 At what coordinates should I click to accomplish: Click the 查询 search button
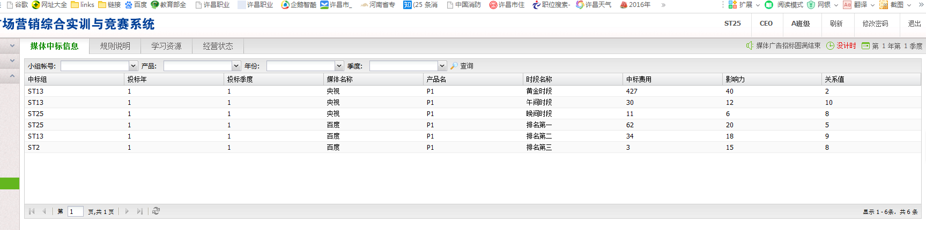click(462, 66)
